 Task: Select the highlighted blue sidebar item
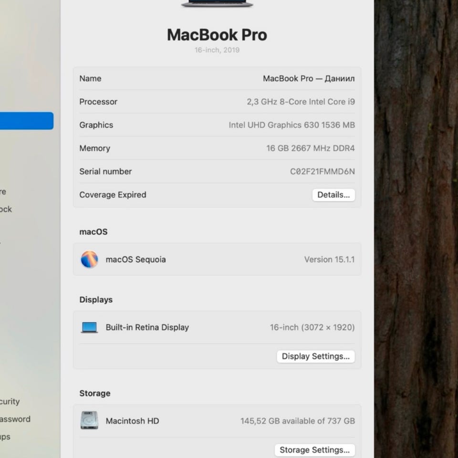click(x=27, y=121)
